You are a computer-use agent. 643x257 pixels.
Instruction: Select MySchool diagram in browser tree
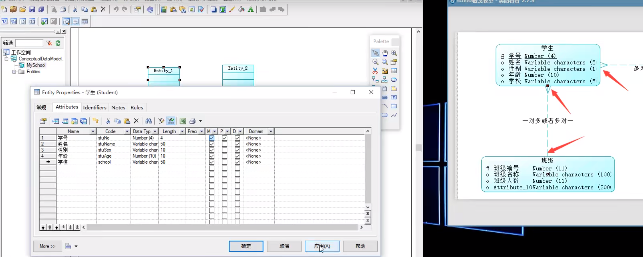point(36,65)
